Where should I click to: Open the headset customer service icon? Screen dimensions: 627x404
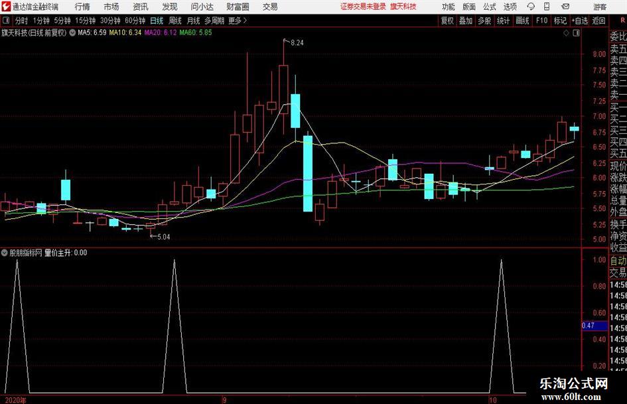point(531,7)
